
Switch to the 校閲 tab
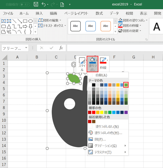129,13
